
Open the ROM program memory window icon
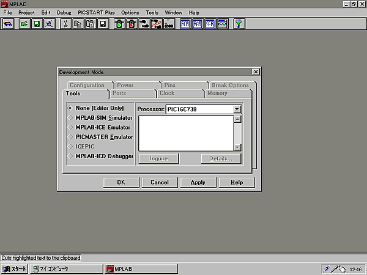pyautogui.click(x=185, y=24)
